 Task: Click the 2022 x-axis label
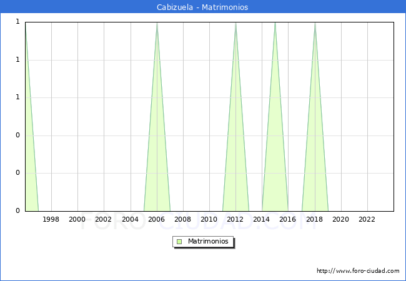click(x=367, y=219)
